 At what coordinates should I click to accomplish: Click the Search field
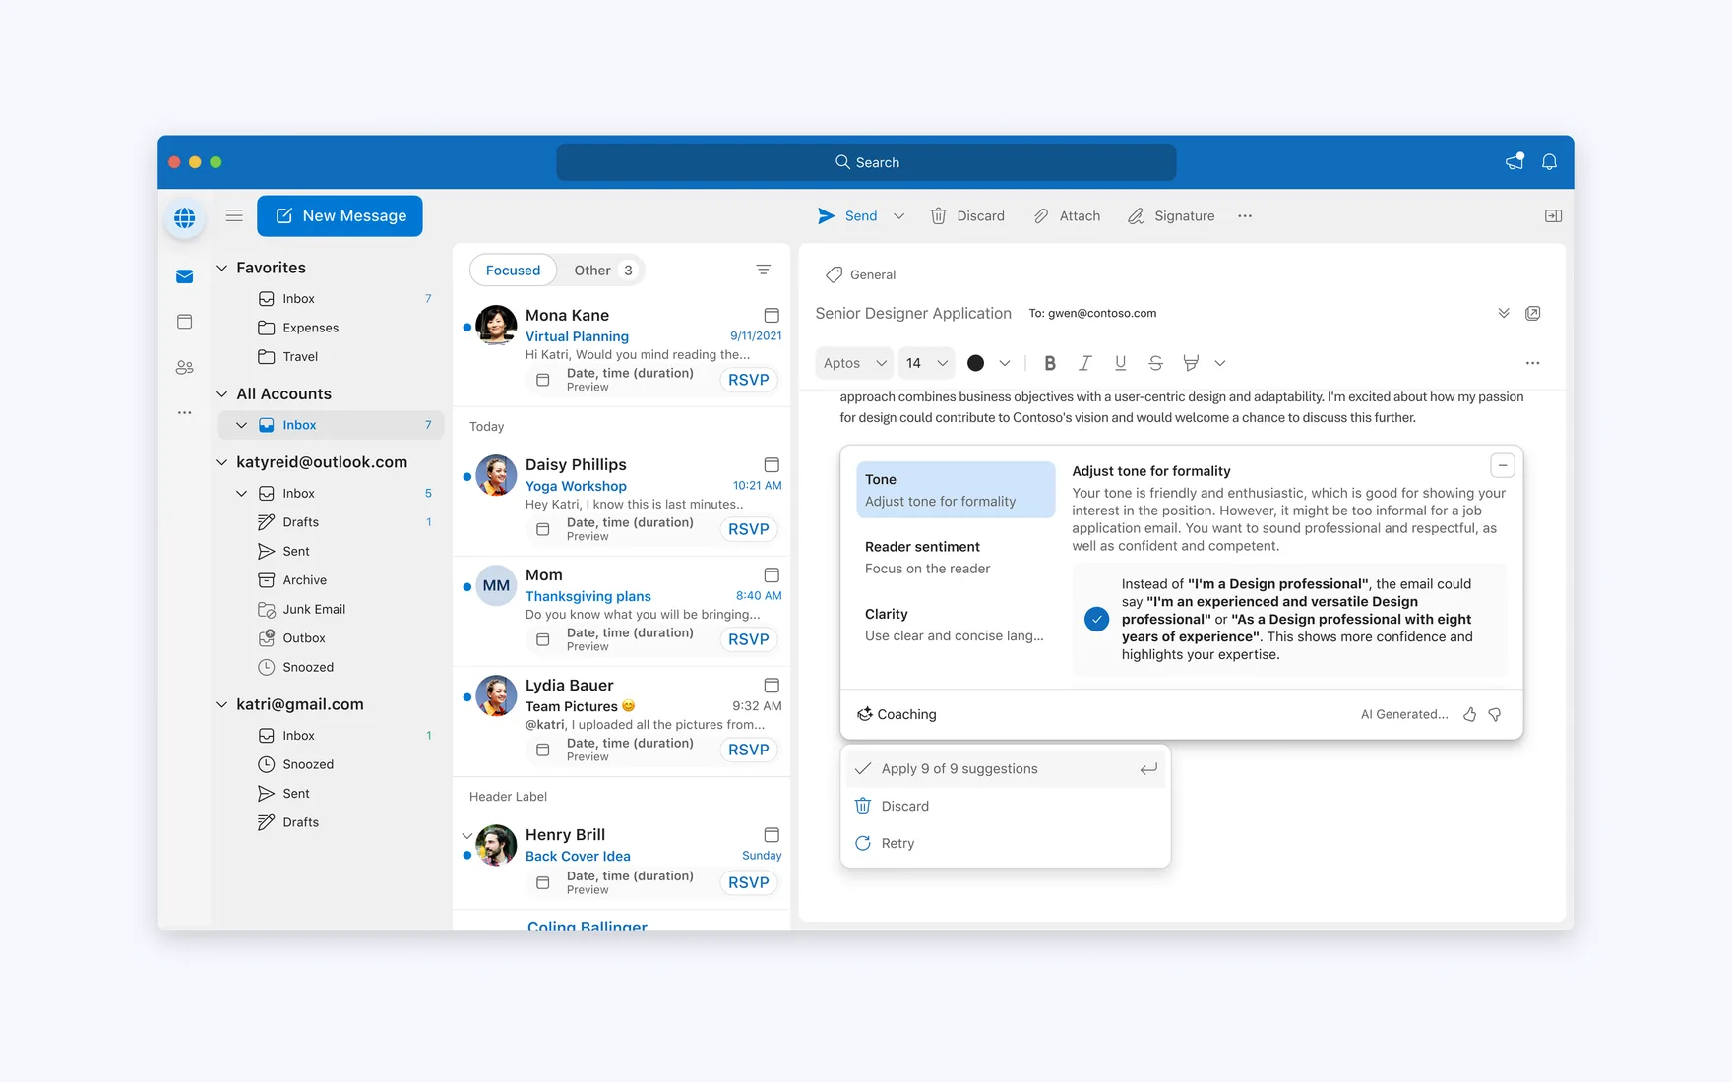point(866,162)
